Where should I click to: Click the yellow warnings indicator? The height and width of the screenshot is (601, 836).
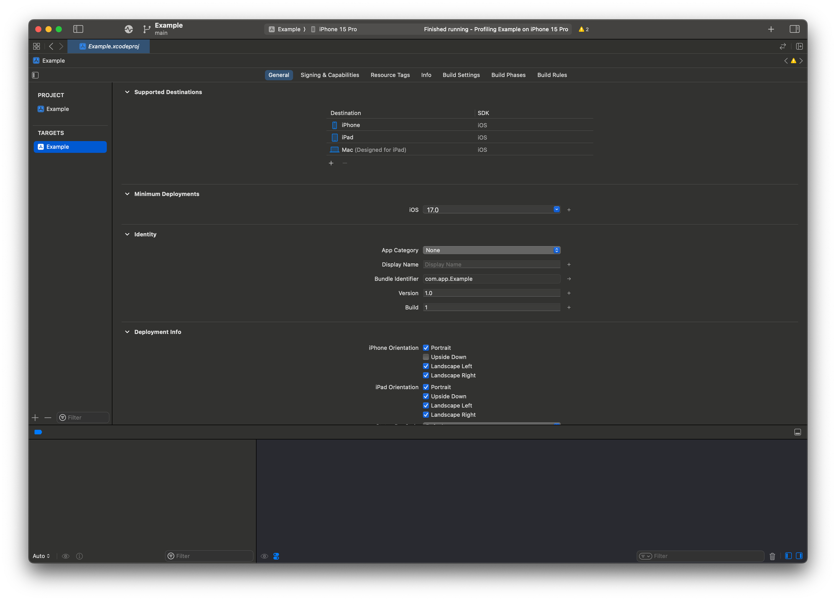[x=584, y=29]
